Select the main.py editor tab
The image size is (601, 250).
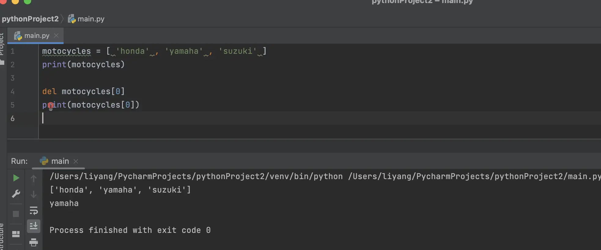[36, 36]
